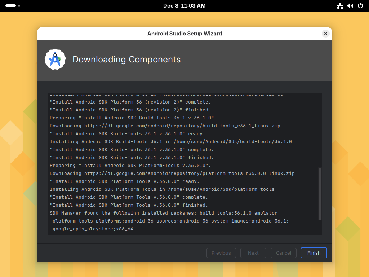Open the power menu icon
Viewport: 369px width, 277px height.
pyautogui.click(x=360, y=6)
